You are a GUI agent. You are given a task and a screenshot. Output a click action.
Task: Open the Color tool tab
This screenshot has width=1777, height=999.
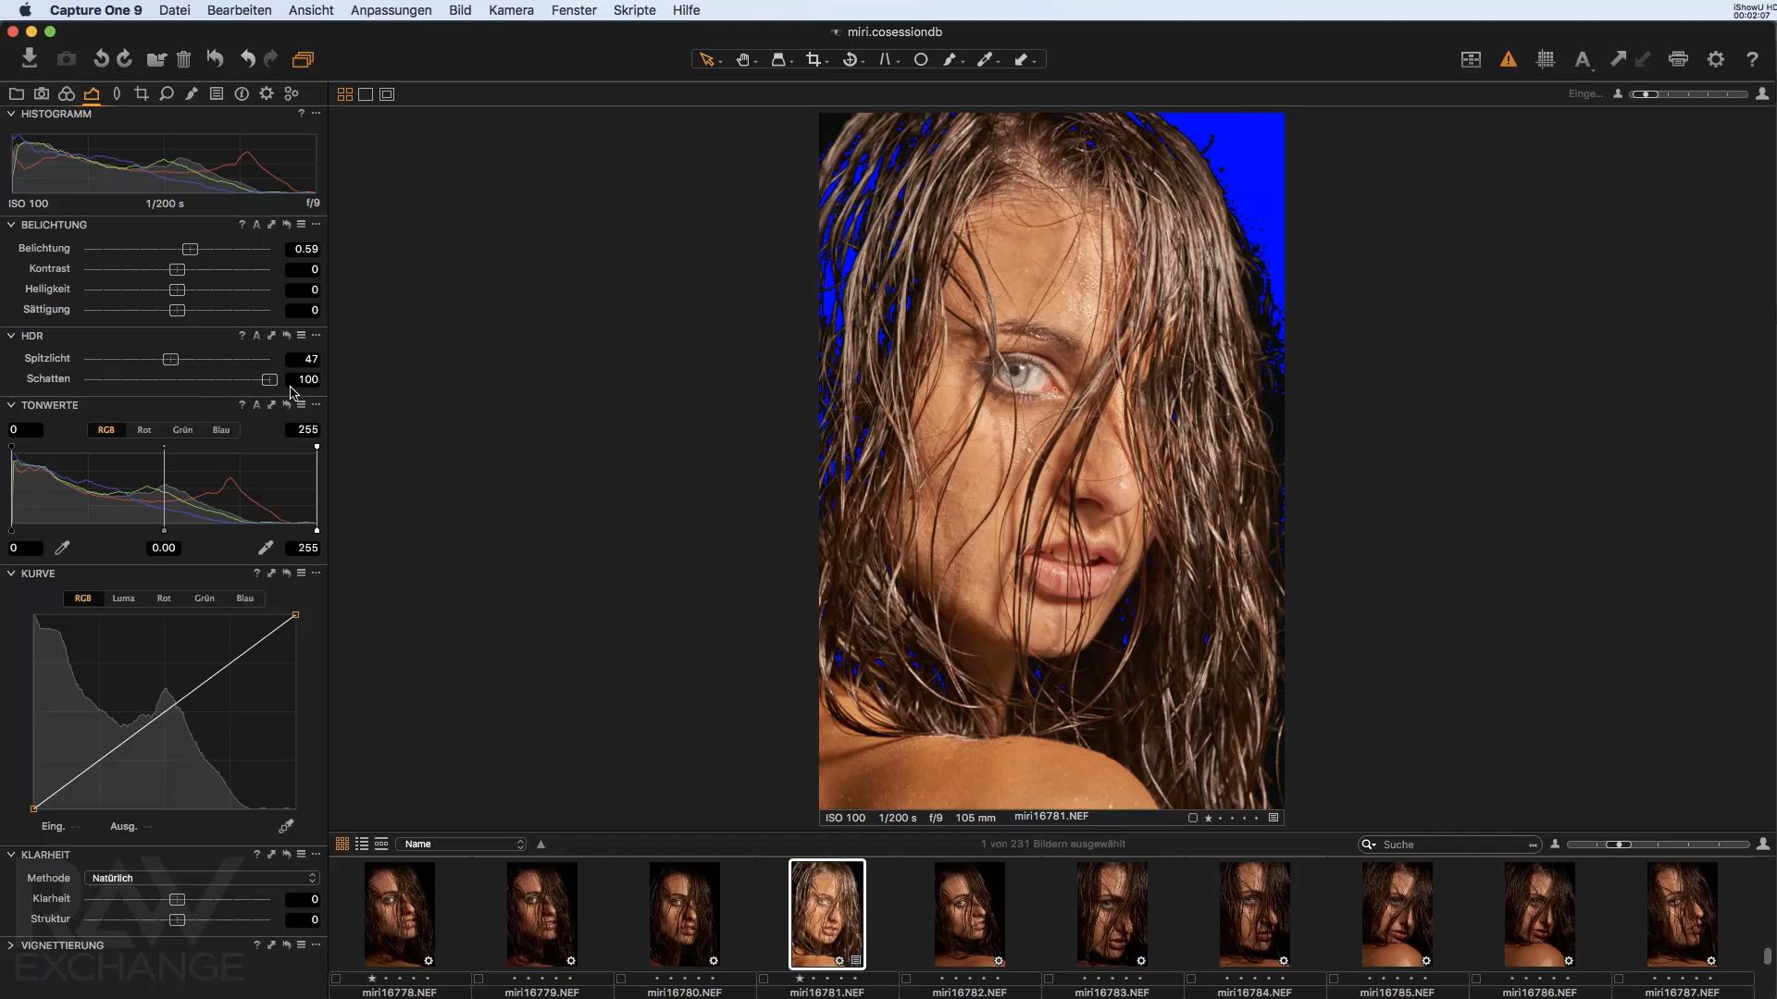66,93
